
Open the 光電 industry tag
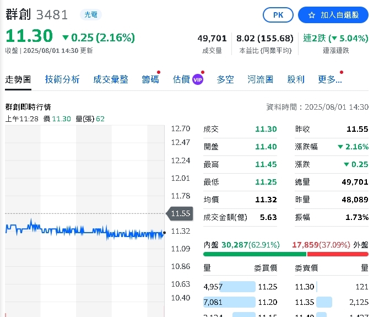pos(91,14)
